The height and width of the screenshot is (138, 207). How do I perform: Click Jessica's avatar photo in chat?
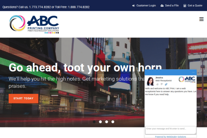(x=150, y=81)
